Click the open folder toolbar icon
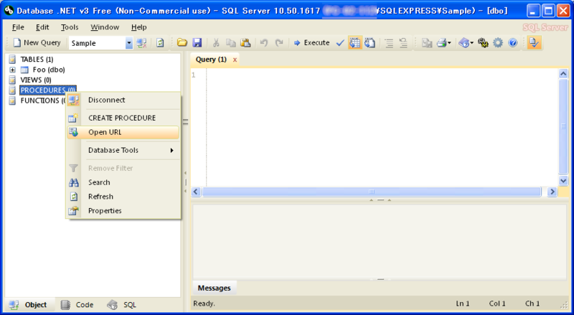Screen dimensions: 574x315 [182, 43]
